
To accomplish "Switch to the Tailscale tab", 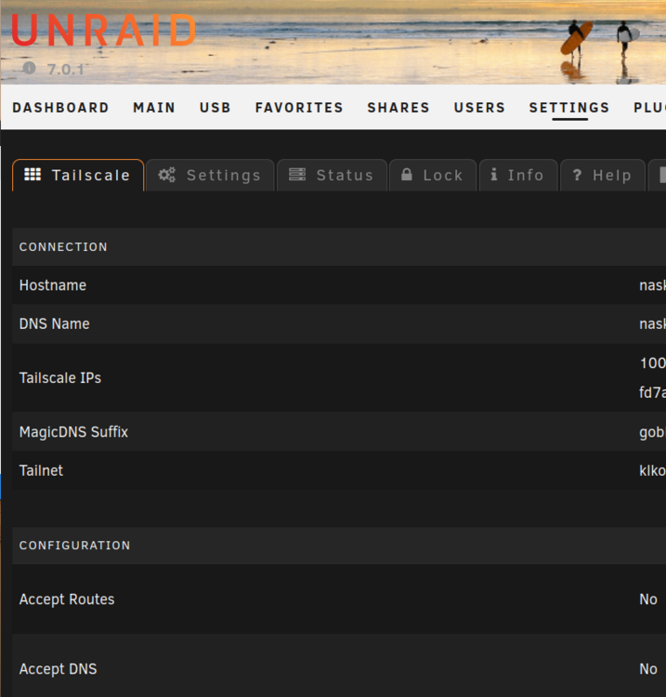I will pos(78,175).
